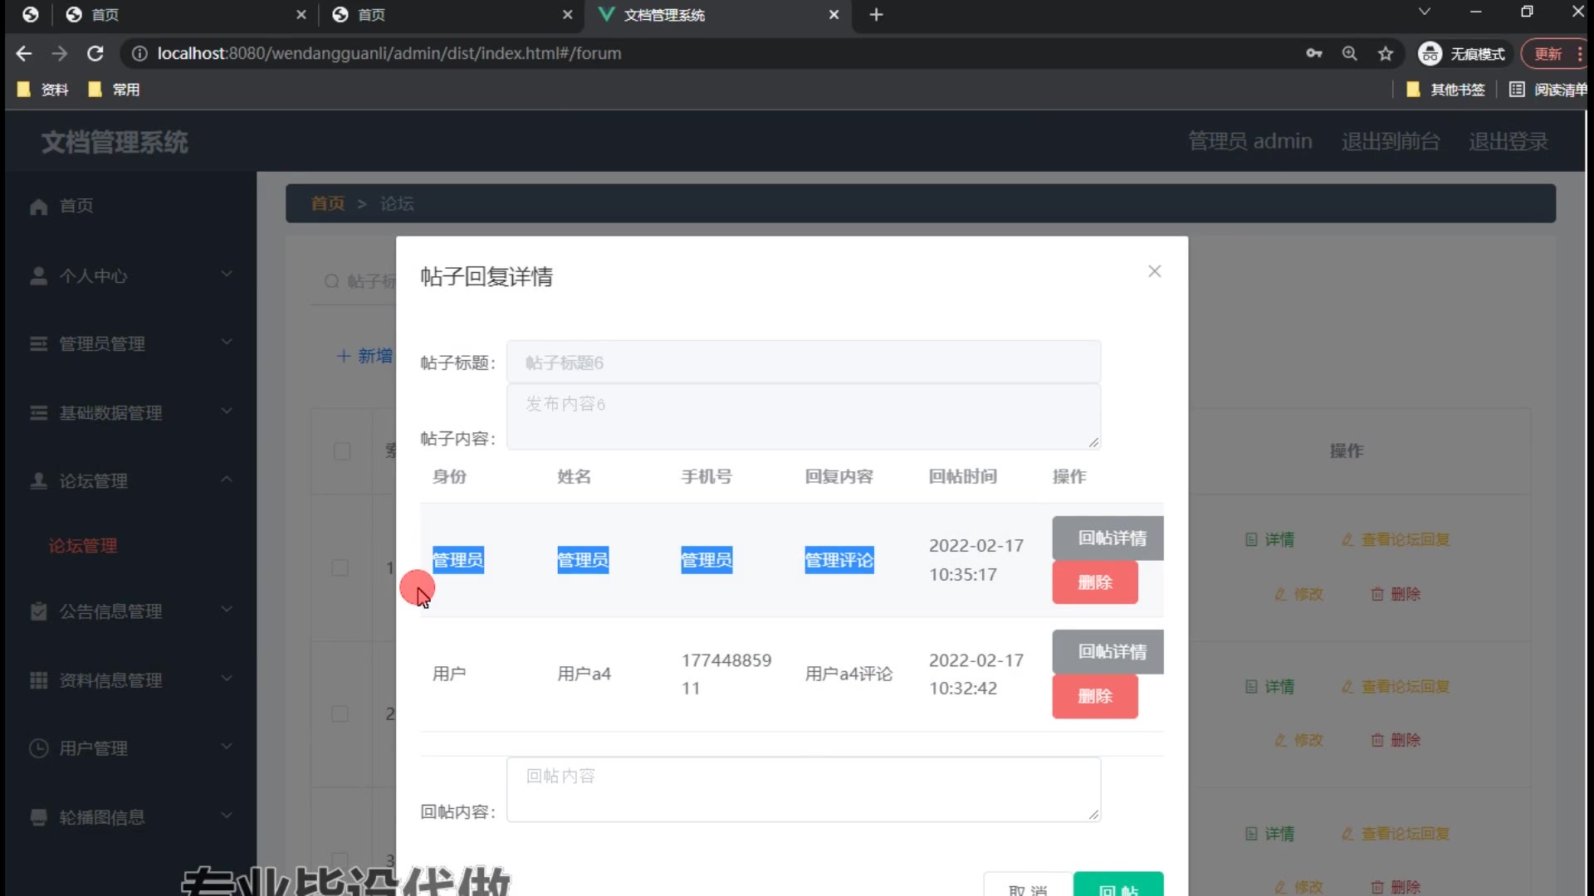The image size is (1594, 896).
Task: Check the row 2 checkbox
Action: (340, 714)
